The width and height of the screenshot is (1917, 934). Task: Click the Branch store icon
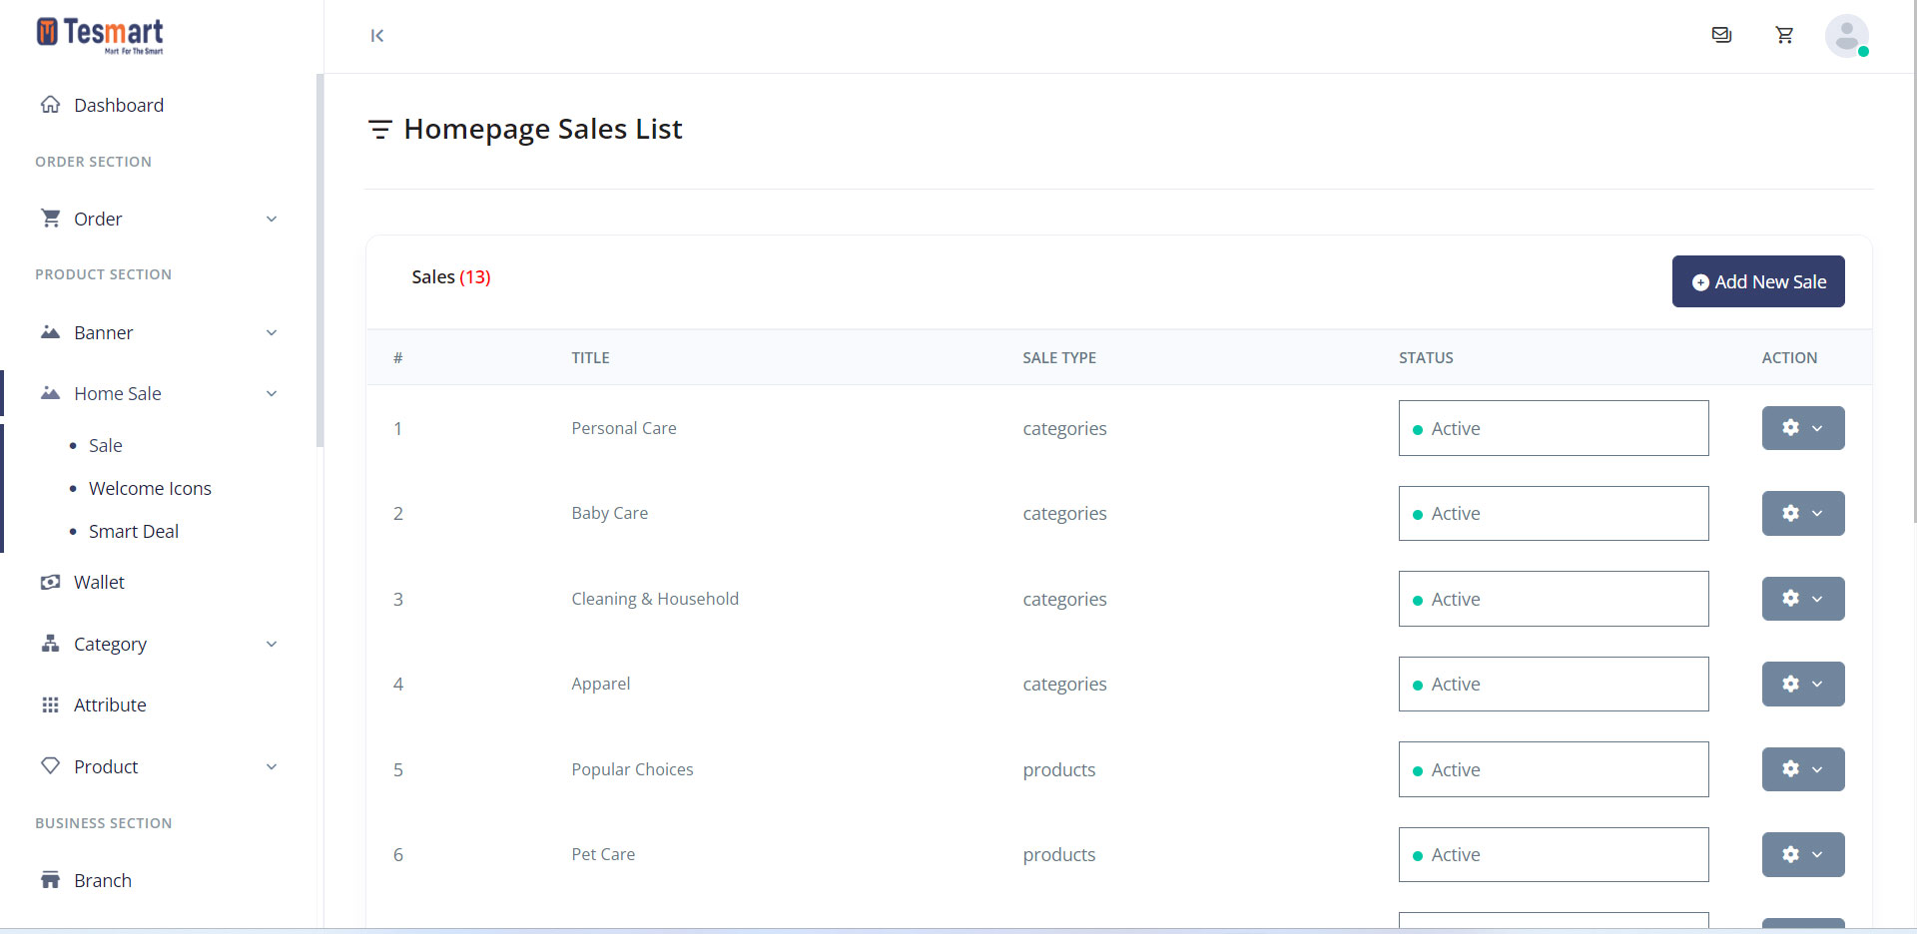click(50, 880)
